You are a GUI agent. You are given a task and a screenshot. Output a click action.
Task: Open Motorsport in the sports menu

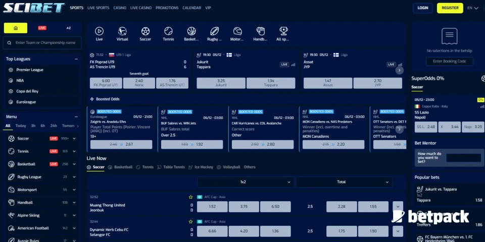(27, 190)
